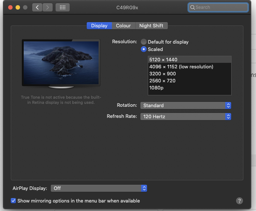Viewport: 256px width, 211px height.
Task: Open the Night Shift tab
Action: (151, 26)
